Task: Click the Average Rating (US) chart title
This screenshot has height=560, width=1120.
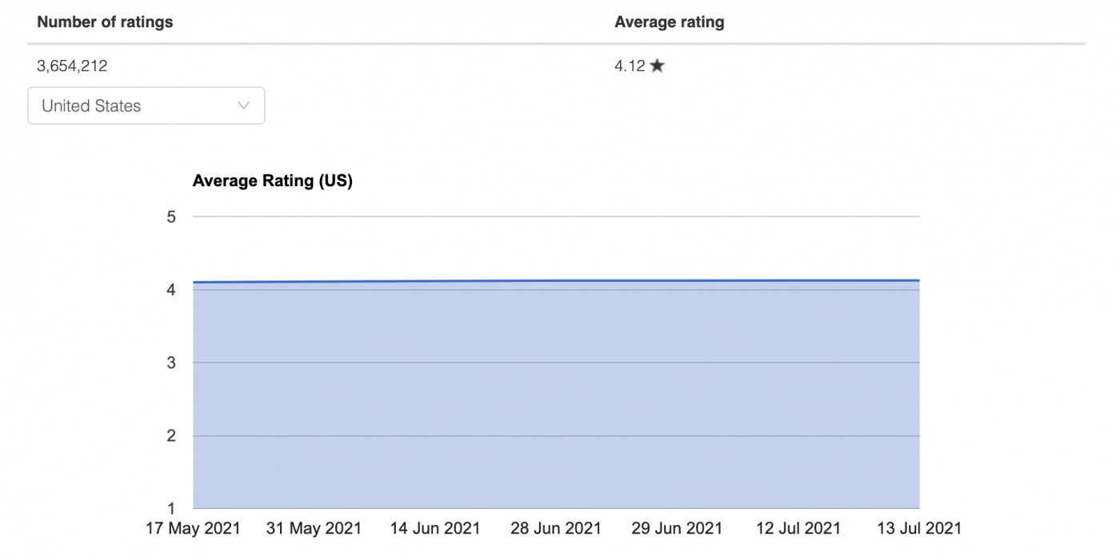Action: (x=273, y=180)
